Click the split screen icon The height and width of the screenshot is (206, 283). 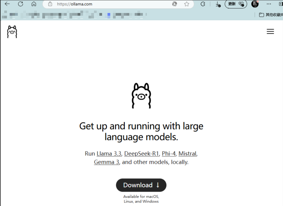pos(281,4)
